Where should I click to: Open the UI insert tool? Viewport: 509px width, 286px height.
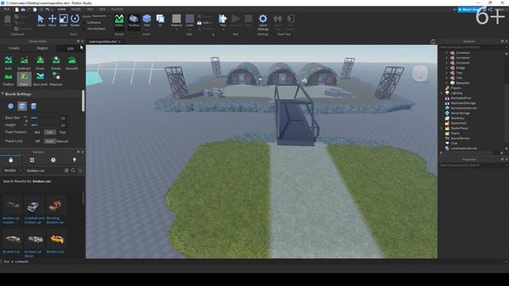tap(161, 21)
